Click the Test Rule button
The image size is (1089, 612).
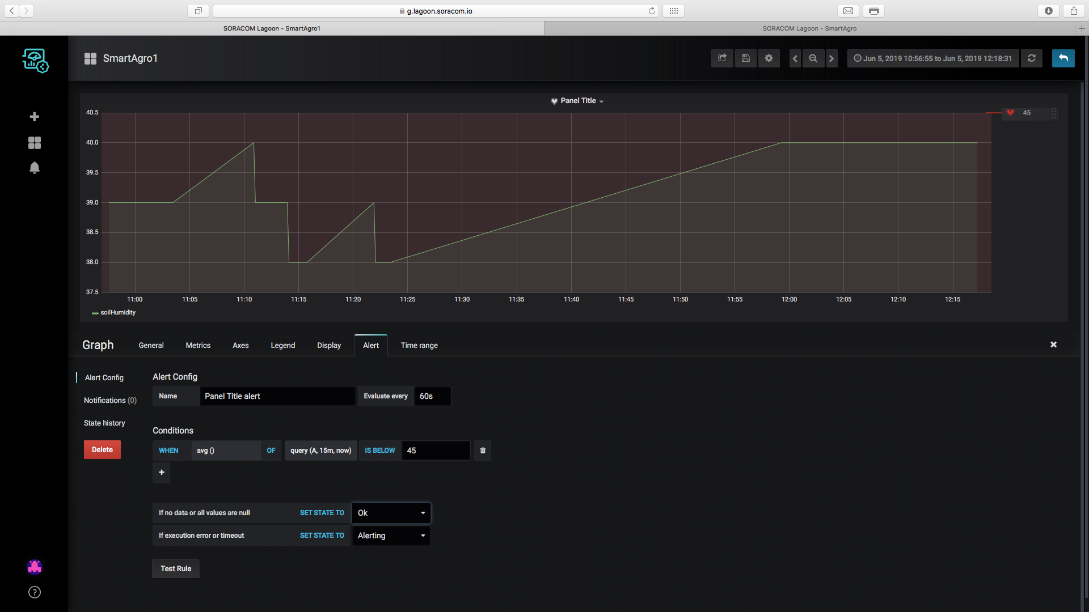coord(176,568)
